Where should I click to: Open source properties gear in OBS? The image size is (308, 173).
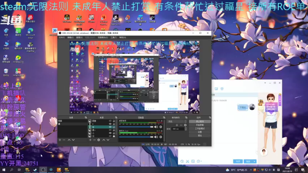[99, 140]
